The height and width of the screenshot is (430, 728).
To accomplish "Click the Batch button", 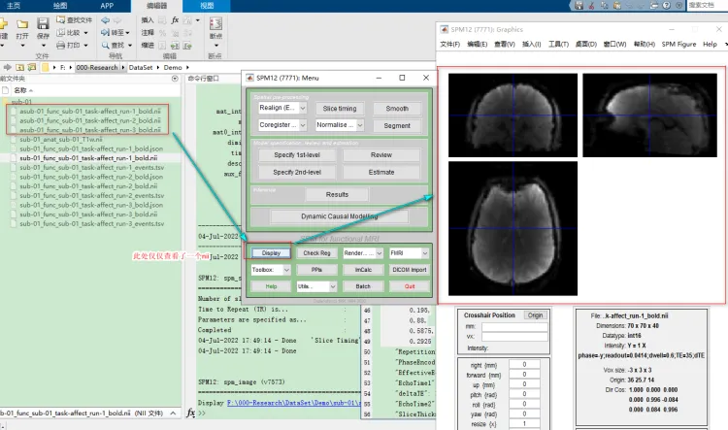I will 363,286.
